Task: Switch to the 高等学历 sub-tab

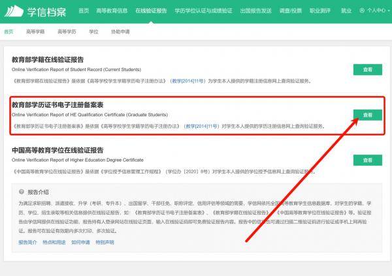Action: (x=67, y=31)
